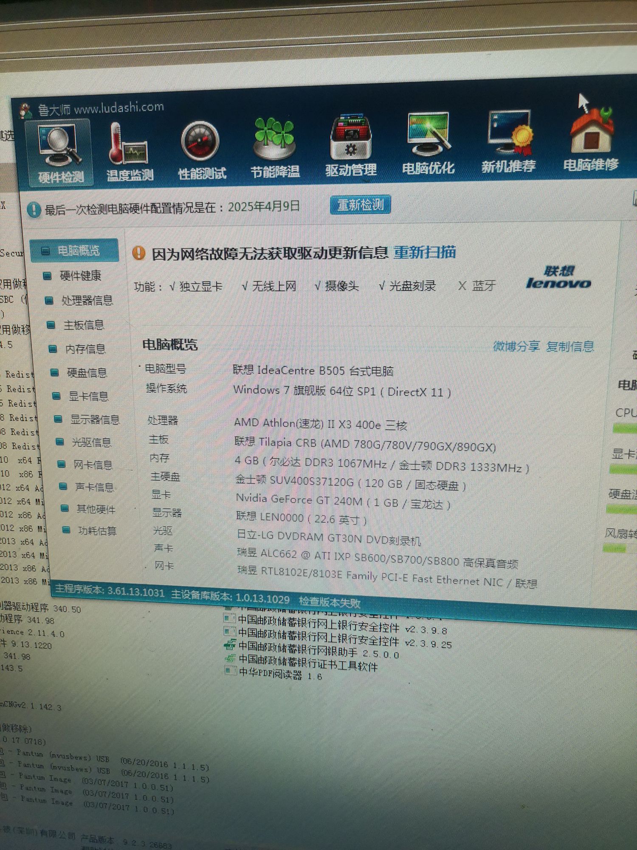Click the CPU temperature bar on right panel
Image resolution: width=637 pixels, height=850 pixels.
point(624,428)
